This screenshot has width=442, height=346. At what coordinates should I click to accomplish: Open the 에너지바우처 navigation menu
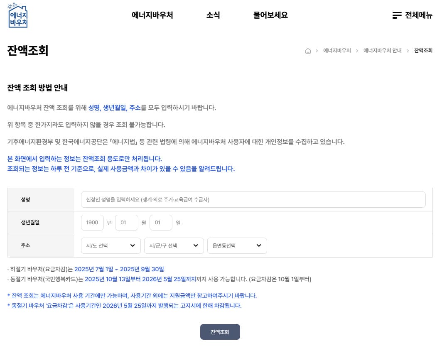point(152,15)
